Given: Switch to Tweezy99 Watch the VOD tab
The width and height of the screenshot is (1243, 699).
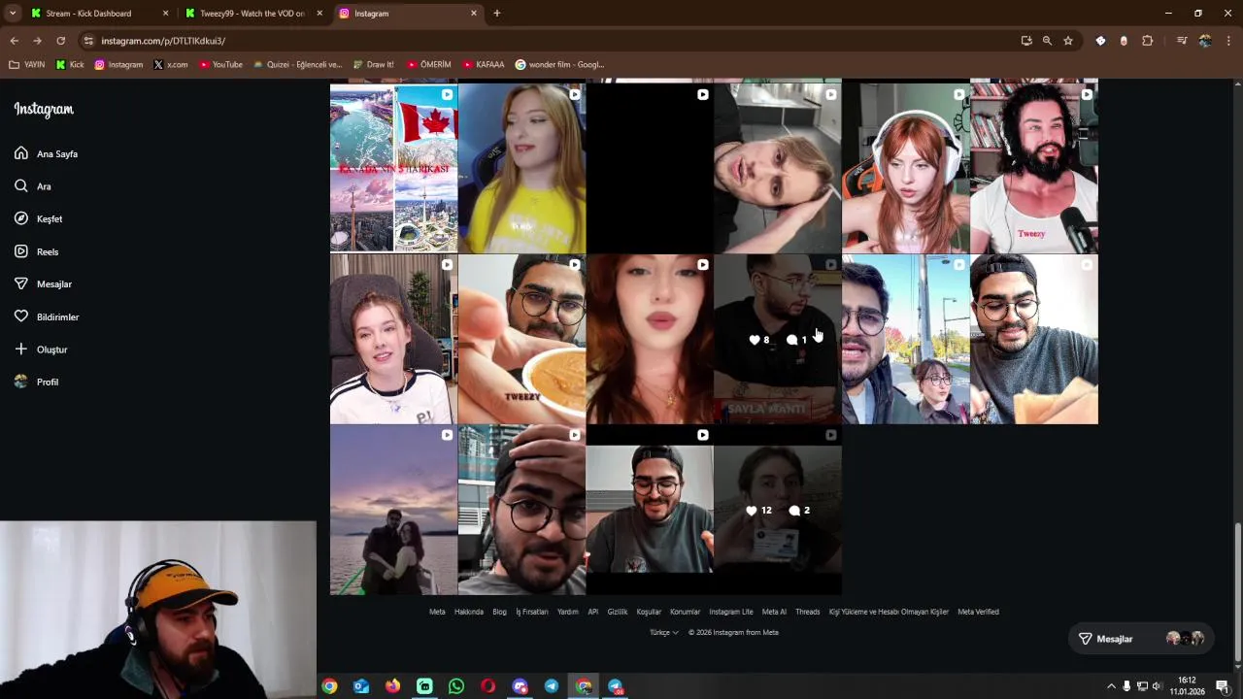Looking at the screenshot, I should pos(252,14).
